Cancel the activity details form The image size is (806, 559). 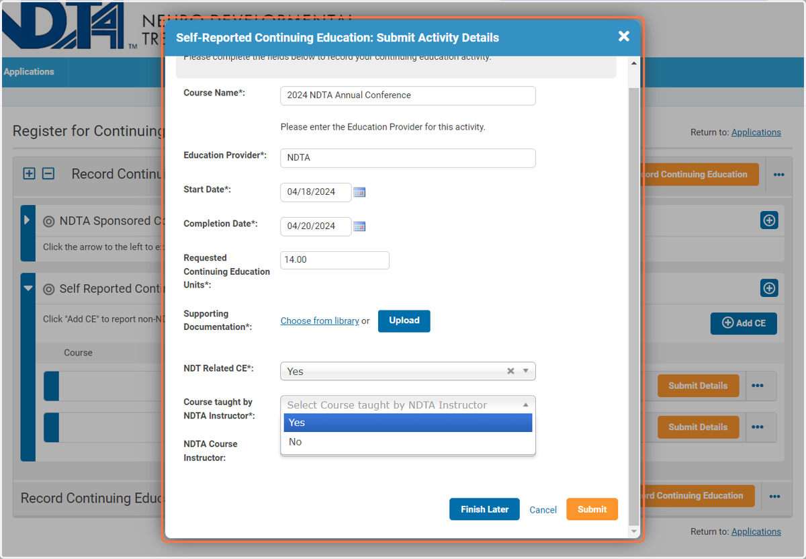click(543, 510)
